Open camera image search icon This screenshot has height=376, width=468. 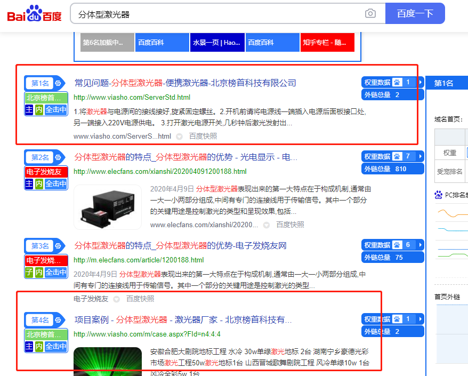370,13
